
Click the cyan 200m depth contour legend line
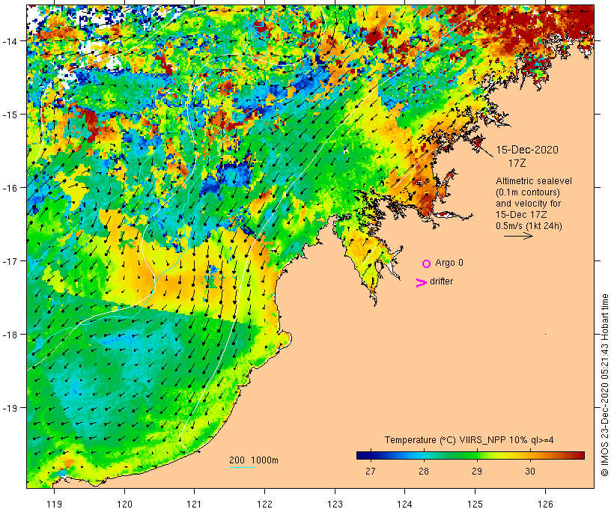coord(242,467)
